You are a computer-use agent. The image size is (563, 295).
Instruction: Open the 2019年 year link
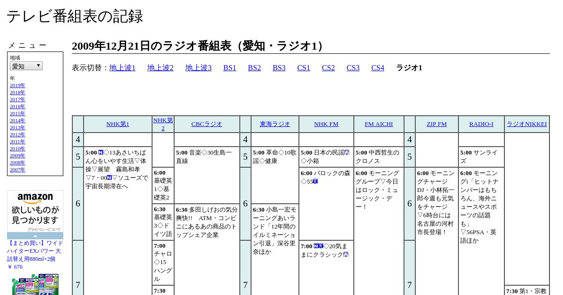coord(17,86)
